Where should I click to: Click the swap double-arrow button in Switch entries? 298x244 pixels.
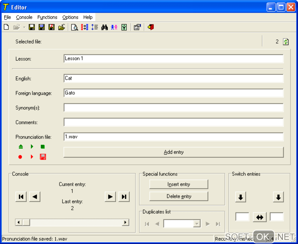[260, 217]
